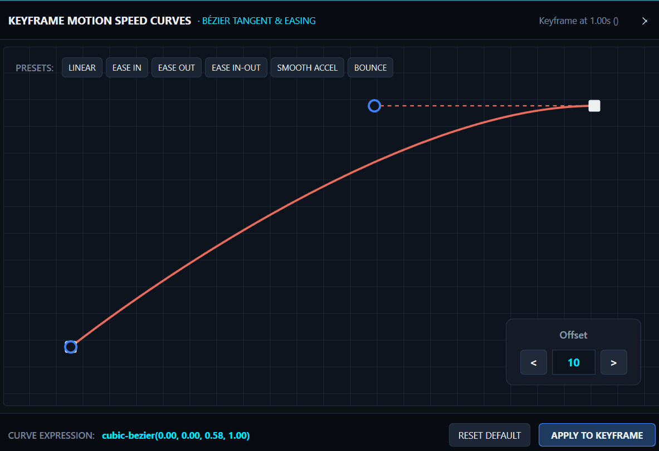Increase Offset with the right arrow
Screen dimensions: 659x451
click(614, 362)
